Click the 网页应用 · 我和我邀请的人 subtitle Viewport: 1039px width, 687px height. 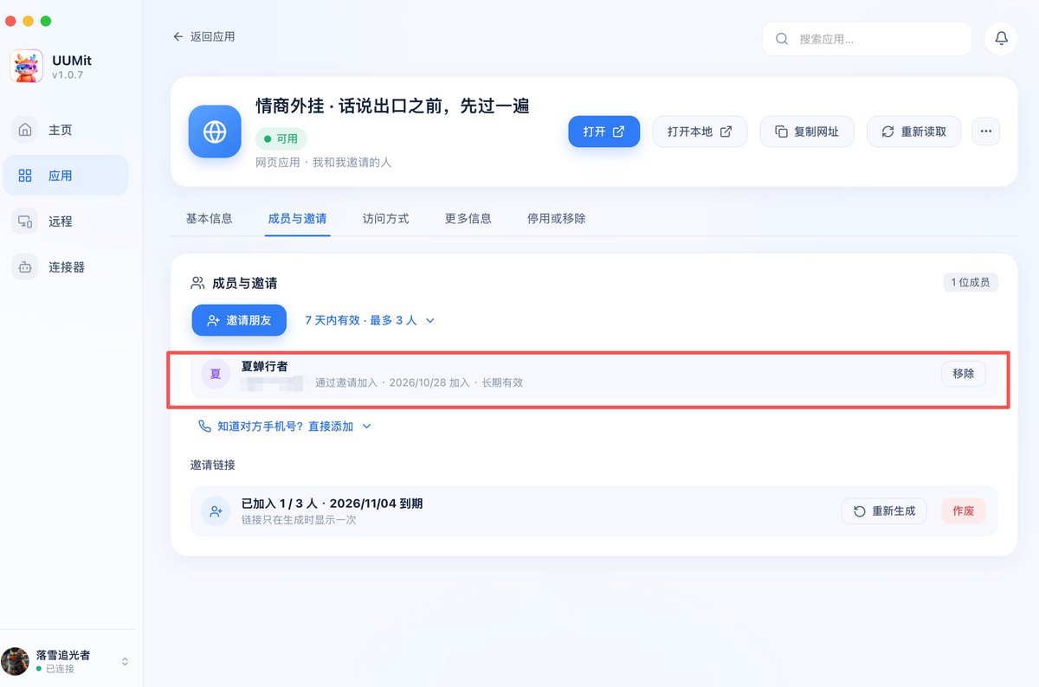coord(324,163)
